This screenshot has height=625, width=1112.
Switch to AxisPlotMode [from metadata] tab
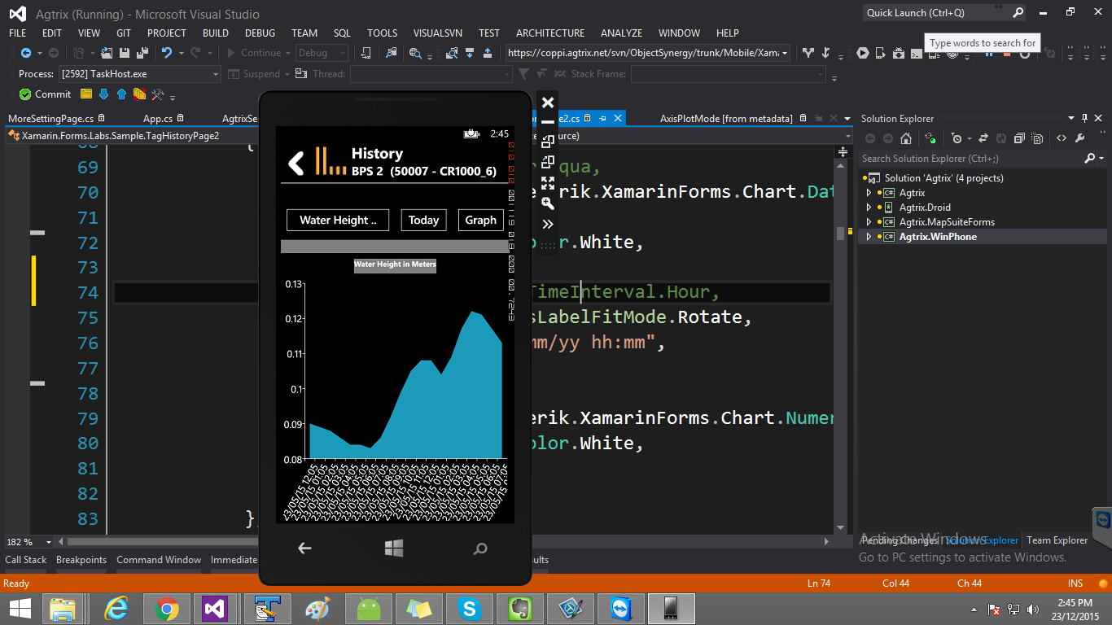[x=726, y=119]
